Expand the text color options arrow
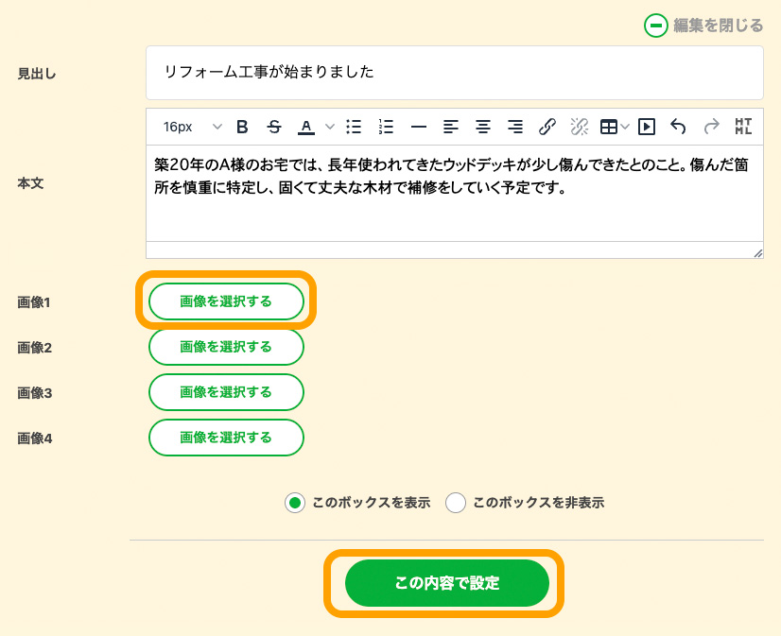781x636 pixels. 330,127
